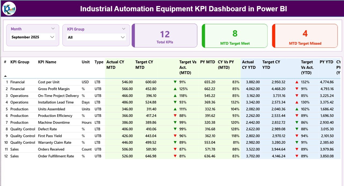Select the Warranty Claim Rate table row

coord(55,142)
